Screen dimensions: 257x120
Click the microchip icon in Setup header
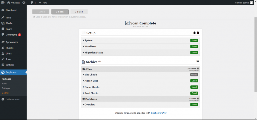194,33
